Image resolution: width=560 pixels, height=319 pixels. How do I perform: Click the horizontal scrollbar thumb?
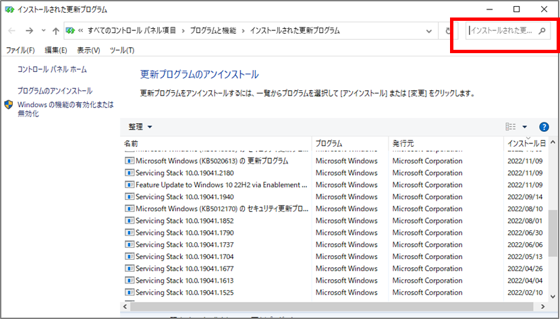[331, 306]
